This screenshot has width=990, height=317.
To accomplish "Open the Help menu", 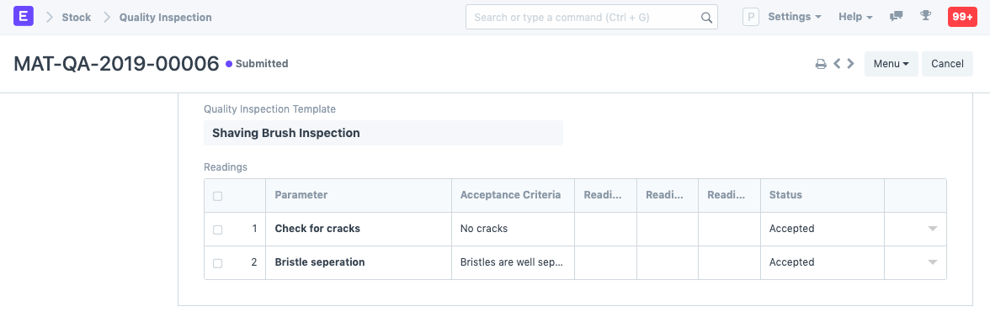I will click(x=855, y=17).
